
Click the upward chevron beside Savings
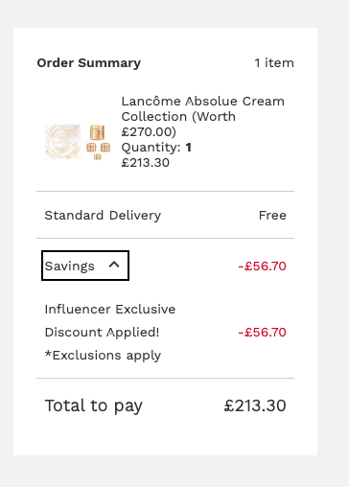click(114, 265)
